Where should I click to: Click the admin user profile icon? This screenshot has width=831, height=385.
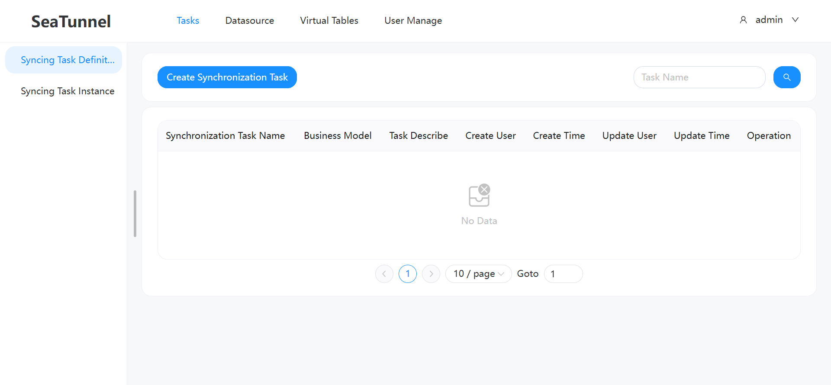click(x=743, y=20)
